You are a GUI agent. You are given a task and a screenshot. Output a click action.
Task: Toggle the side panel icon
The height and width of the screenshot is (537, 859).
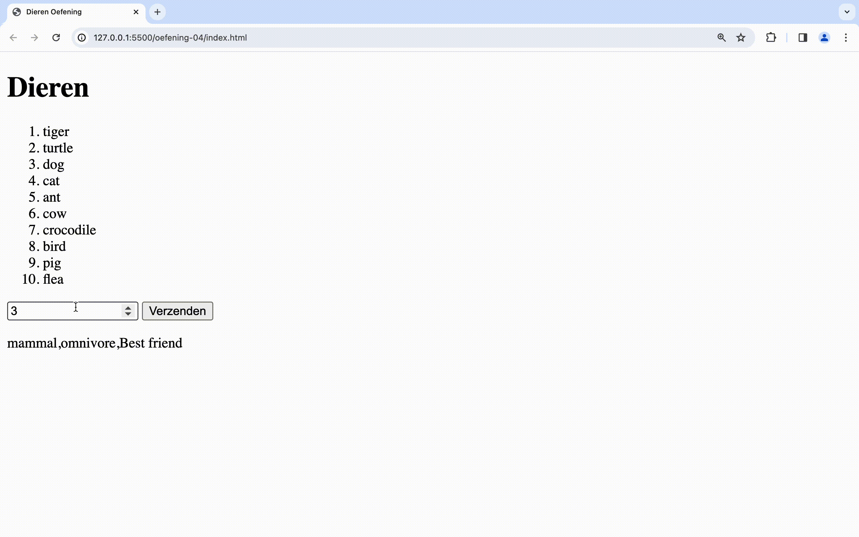pyautogui.click(x=803, y=38)
